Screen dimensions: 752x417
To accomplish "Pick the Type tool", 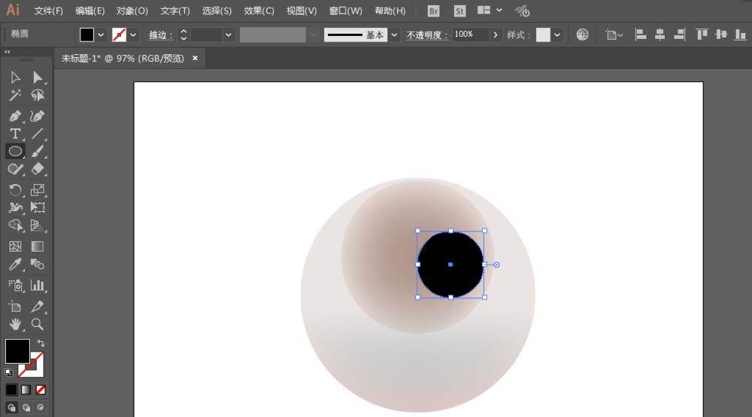I will [15, 134].
